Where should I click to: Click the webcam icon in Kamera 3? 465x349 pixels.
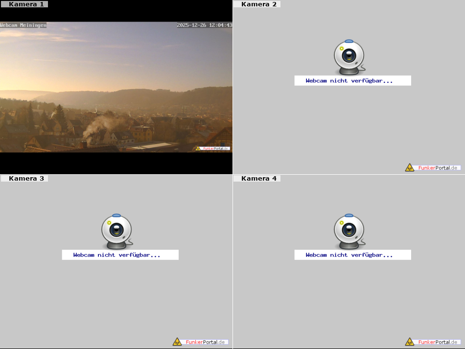116,231
